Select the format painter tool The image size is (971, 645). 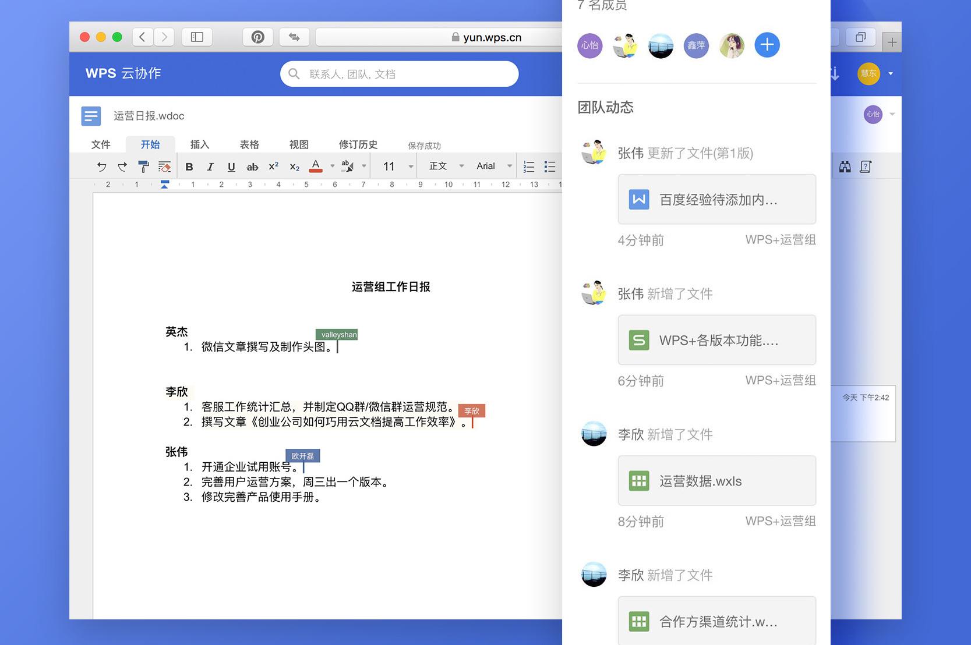coord(143,166)
